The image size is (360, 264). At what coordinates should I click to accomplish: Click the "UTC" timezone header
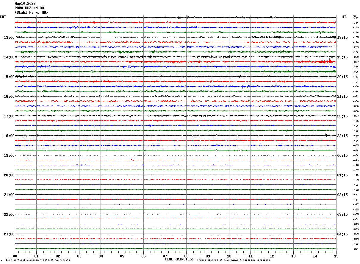click(x=344, y=17)
